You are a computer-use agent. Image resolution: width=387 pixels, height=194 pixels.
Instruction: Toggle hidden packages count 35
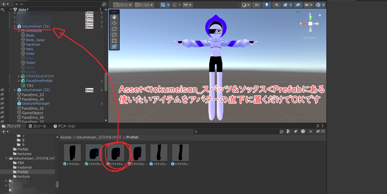(320, 131)
